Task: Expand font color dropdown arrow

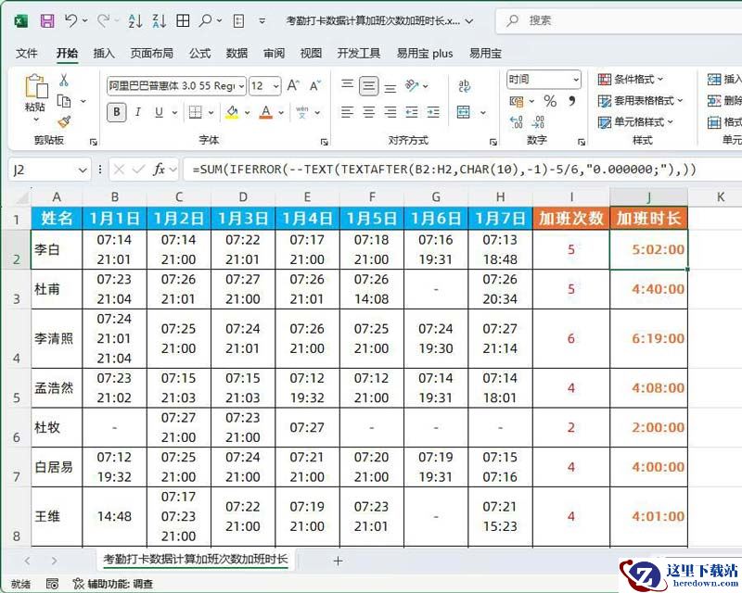Action: (x=281, y=112)
